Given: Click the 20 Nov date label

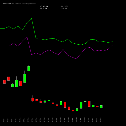Looking at the screenshot, I should (60, 120).
